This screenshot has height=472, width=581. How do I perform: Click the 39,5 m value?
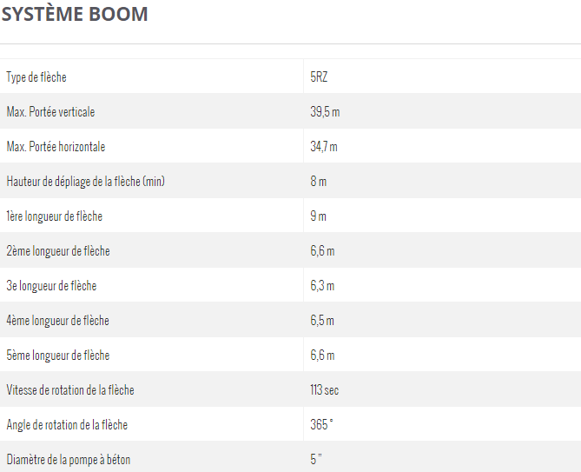coord(325,112)
